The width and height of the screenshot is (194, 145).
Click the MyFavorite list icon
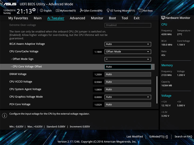coord(57,10)
